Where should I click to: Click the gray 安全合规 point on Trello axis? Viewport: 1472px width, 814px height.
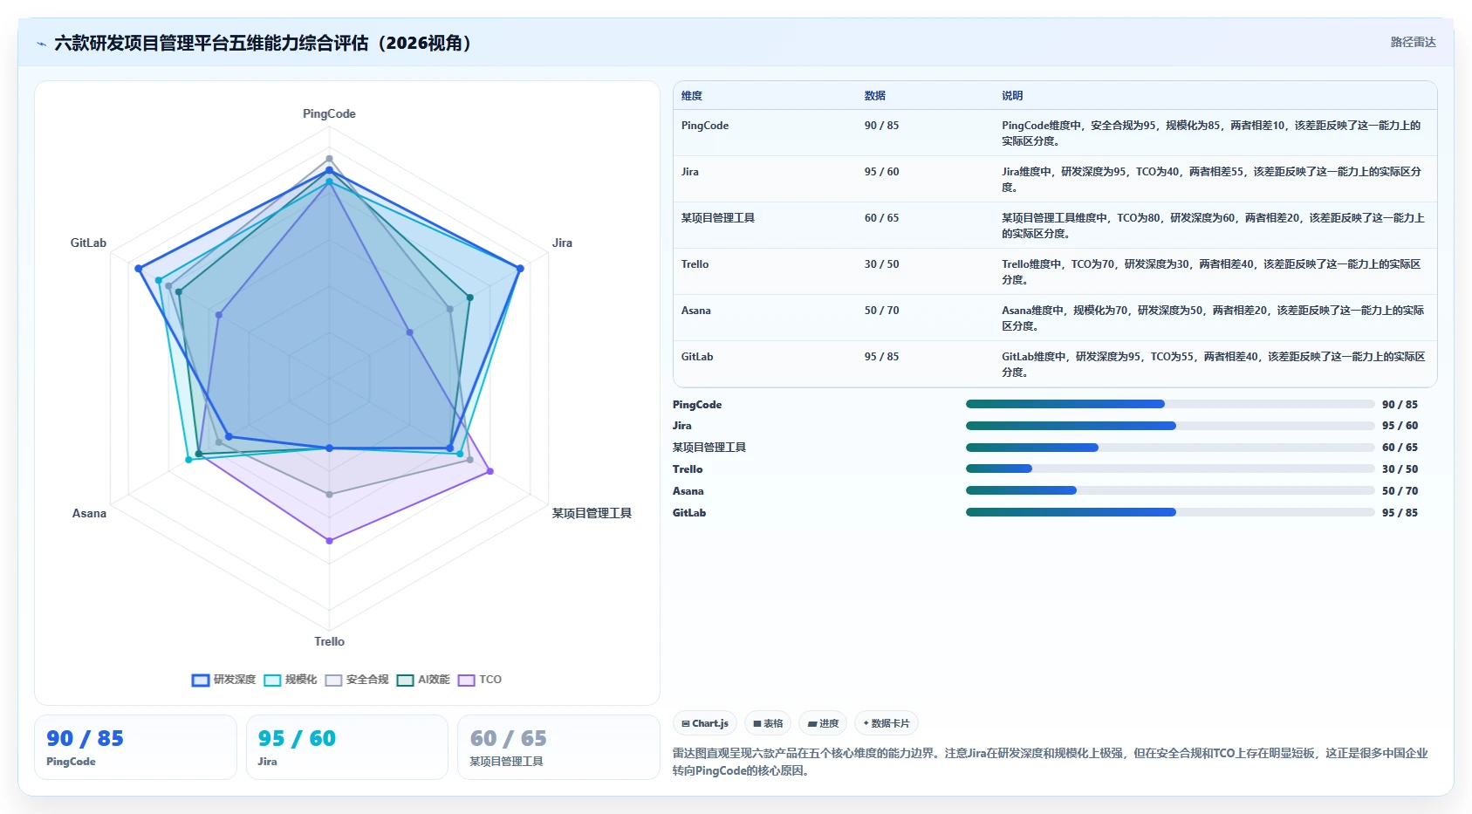pyautogui.click(x=329, y=495)
